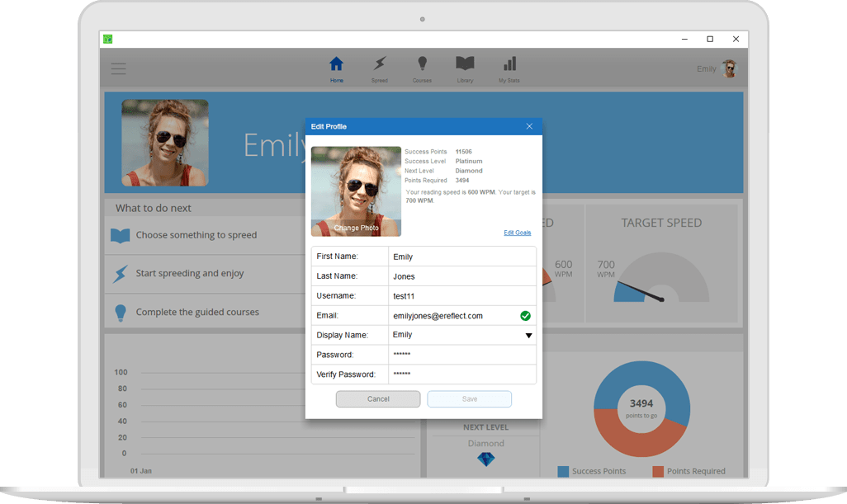
Task: Click the Verify Password field
Action: click(x=461, y=374)
